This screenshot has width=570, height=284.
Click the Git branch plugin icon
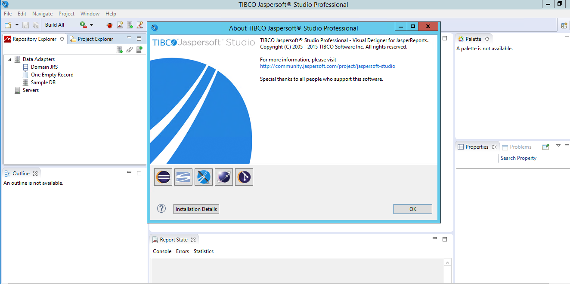[x=244, y=177]
